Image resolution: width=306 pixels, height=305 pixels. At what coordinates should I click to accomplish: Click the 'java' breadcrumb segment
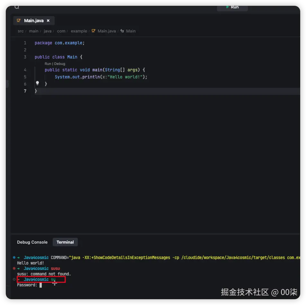[x=48, y=31]
